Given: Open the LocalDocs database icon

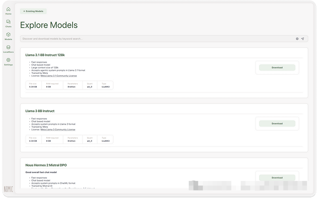Looking at the screenshot, I should click(8, 47).
